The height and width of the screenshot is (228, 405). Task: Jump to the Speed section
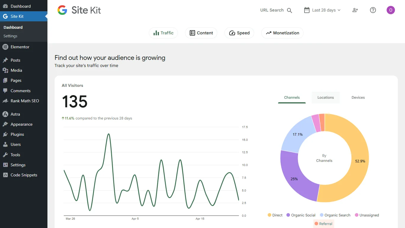(239, 33)
